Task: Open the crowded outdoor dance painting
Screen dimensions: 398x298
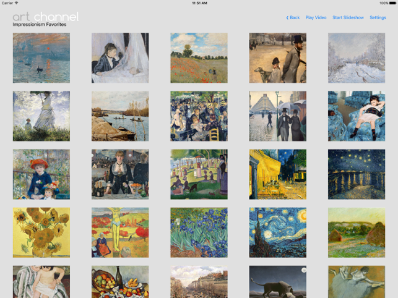Action: pyautogui.click(x=199, y=116)
